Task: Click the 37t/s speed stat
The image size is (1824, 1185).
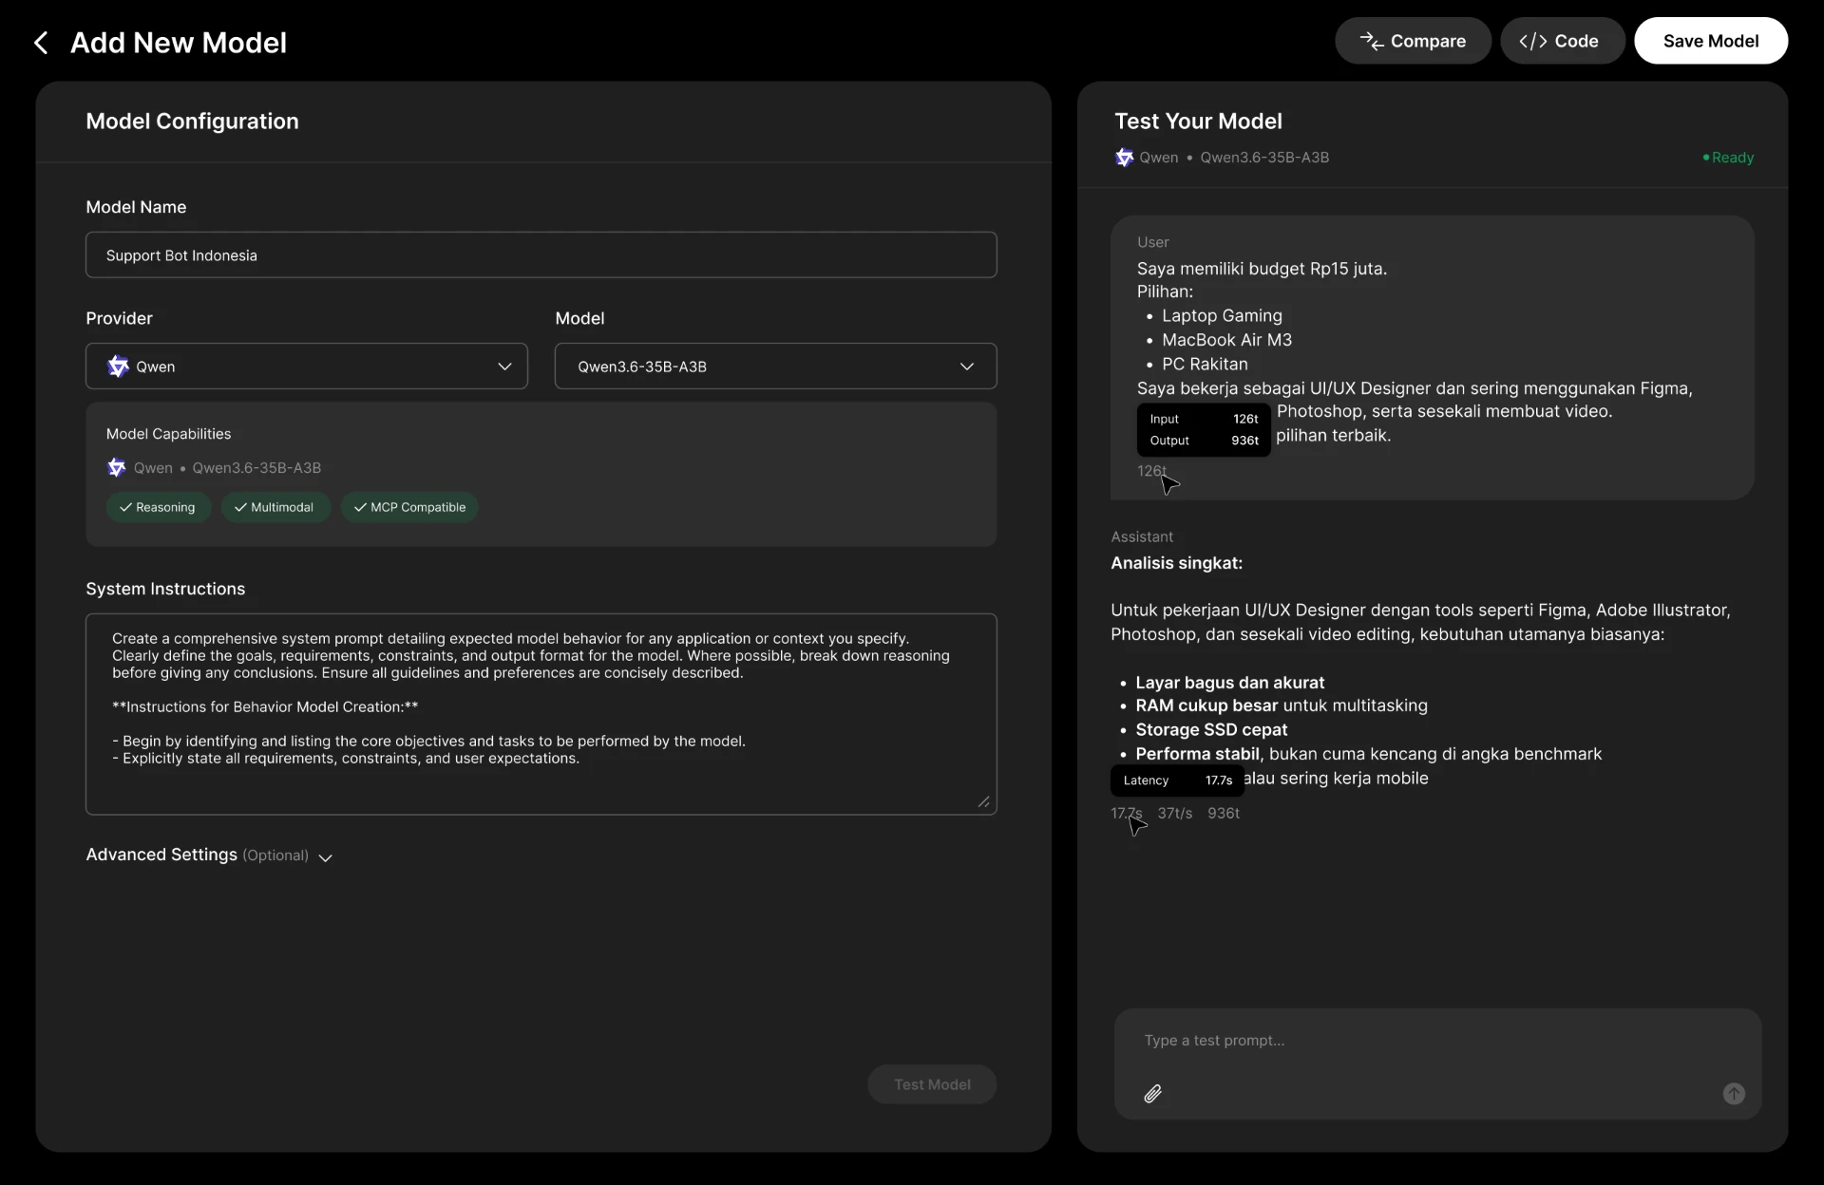Action: [x=1174, y=813]
